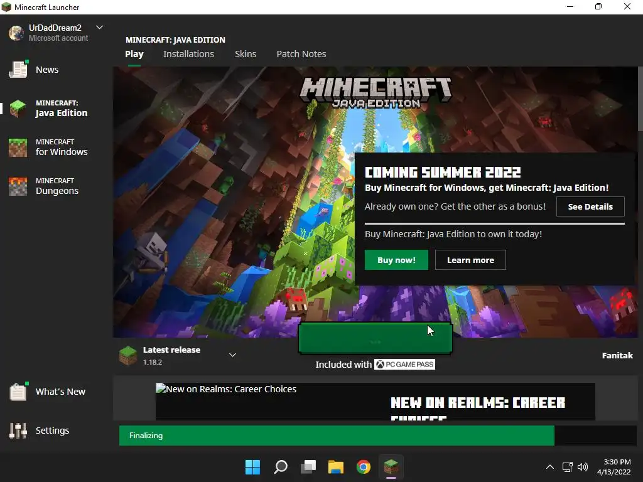Open Task View on the taskbar
Image resolution: width=643 pixels, height=482 pixels.
[x=308, y=467]
